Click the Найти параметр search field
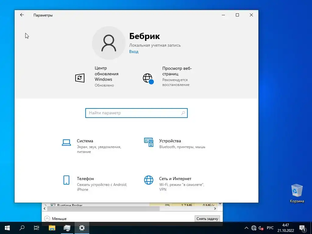Viewport: 312px width, 234px height. coord(136,113)
